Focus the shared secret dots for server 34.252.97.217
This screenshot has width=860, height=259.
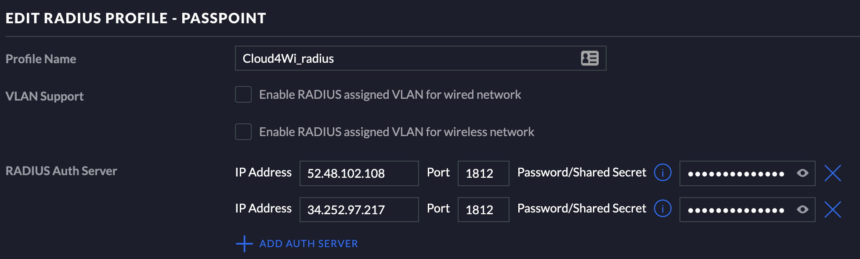point(736,210)
